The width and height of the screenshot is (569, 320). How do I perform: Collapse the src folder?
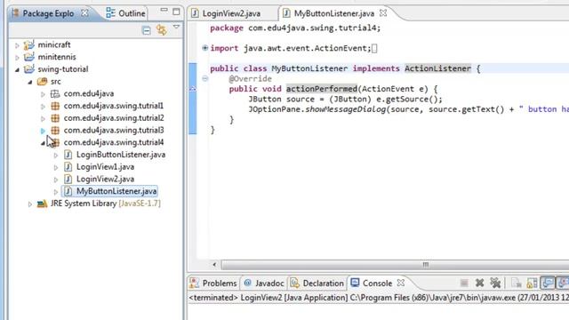point(30,82)
